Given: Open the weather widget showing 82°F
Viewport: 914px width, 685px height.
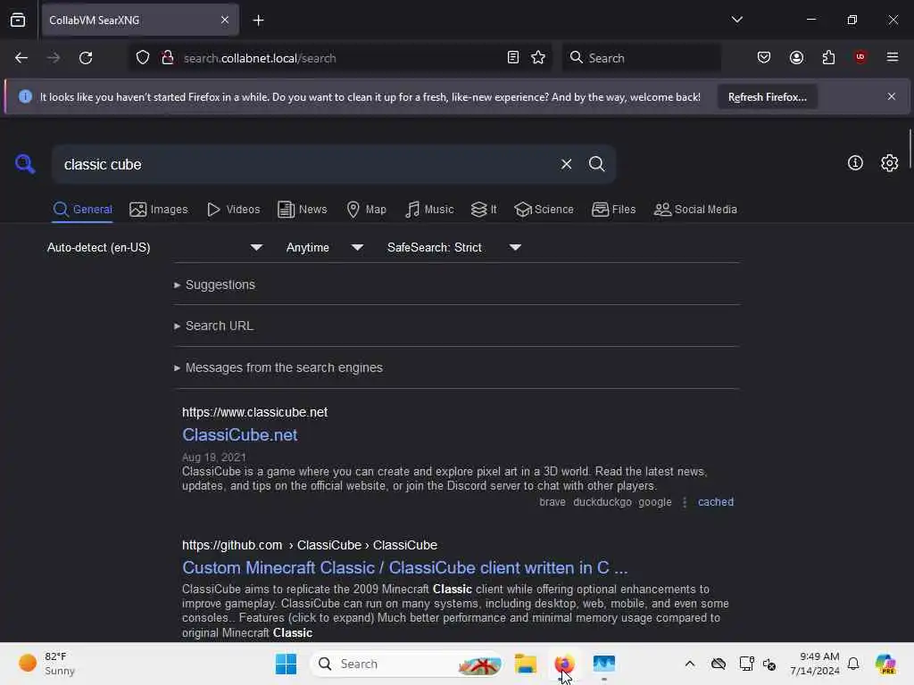Looking at the screenshot, I should tap(48, 664).
